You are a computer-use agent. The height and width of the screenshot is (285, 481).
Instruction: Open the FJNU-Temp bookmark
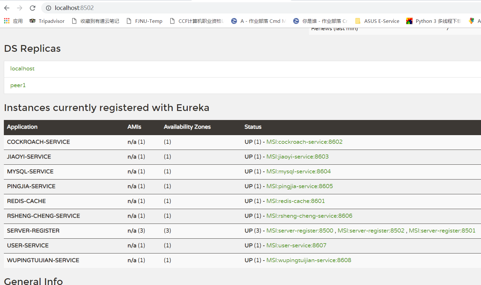(144, 21)
